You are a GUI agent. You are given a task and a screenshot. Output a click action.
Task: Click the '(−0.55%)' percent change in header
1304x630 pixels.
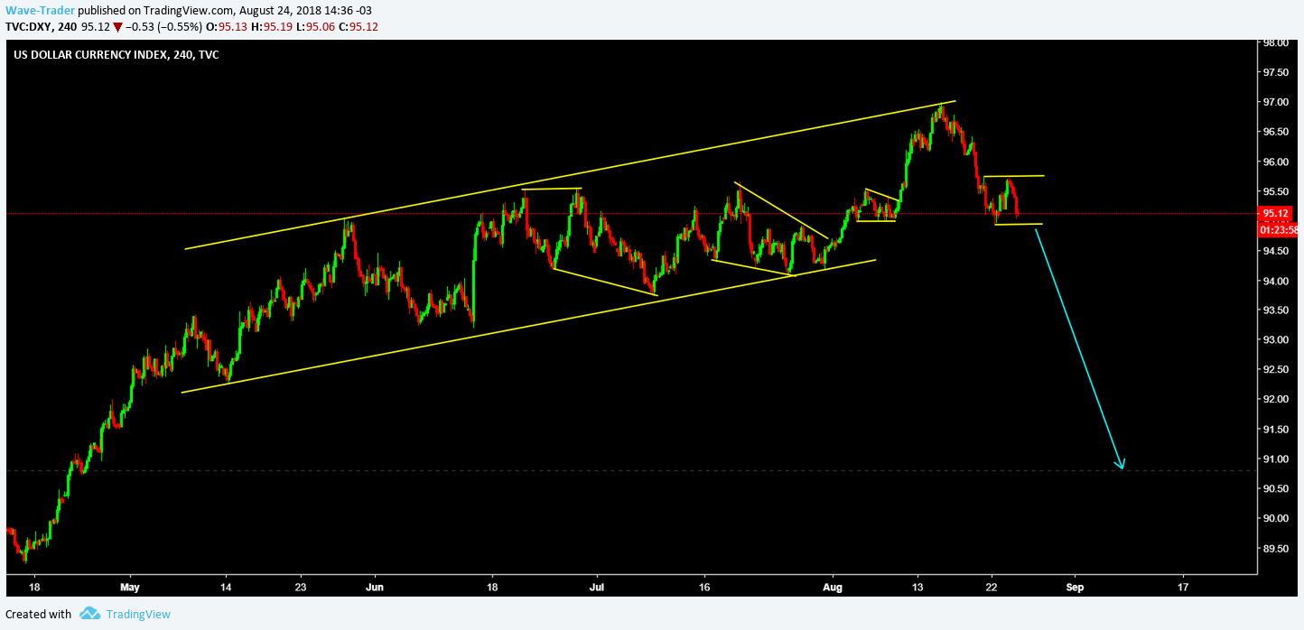180,26
